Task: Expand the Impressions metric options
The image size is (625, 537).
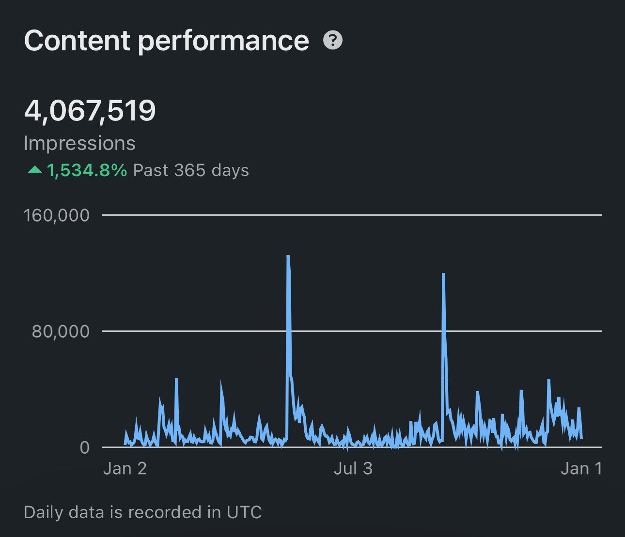Action: (80, 143)
